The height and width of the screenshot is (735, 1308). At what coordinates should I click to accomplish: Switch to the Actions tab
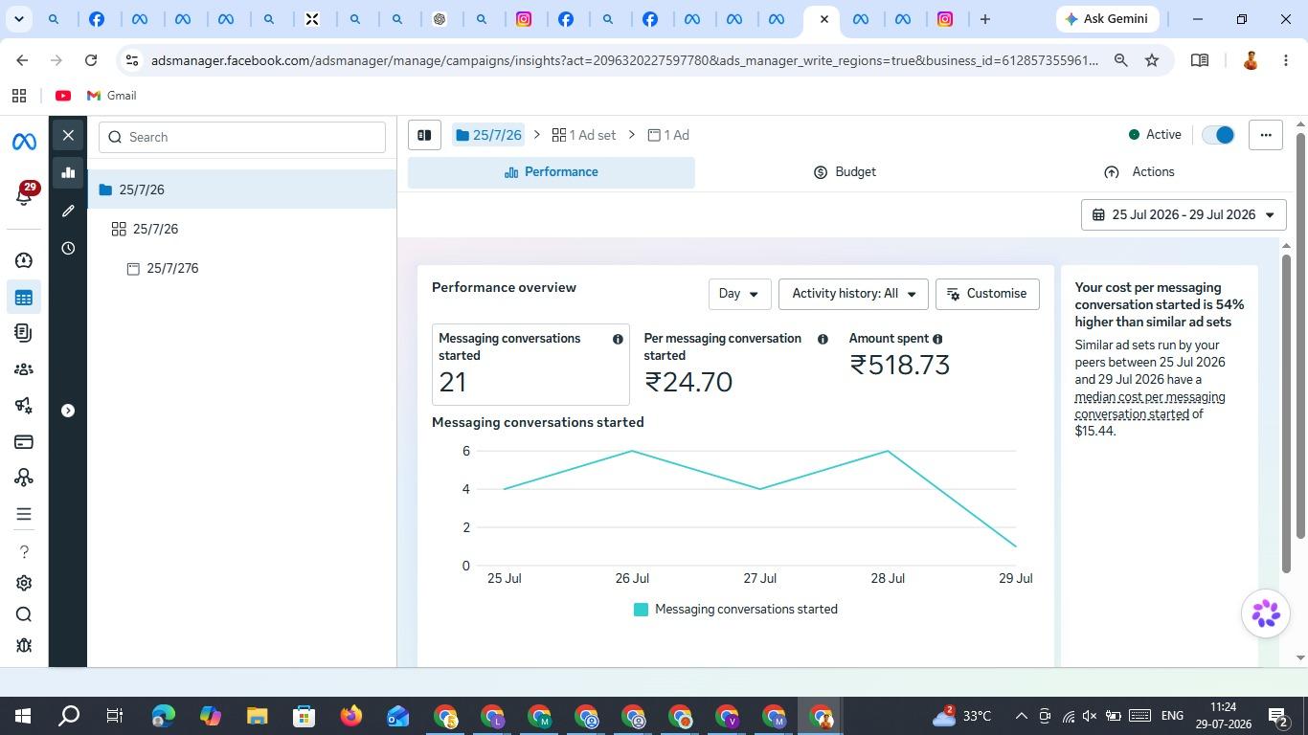[x=1139, y=172]
